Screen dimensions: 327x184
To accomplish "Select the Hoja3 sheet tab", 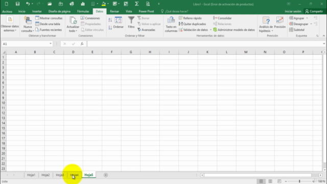I will point(60,175).
